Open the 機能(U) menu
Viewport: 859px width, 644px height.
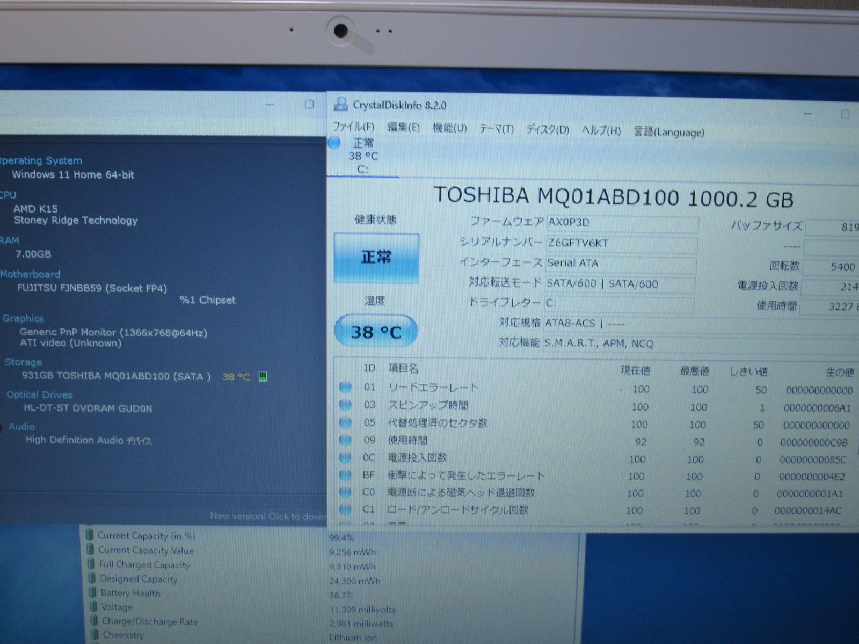point(449,128)
